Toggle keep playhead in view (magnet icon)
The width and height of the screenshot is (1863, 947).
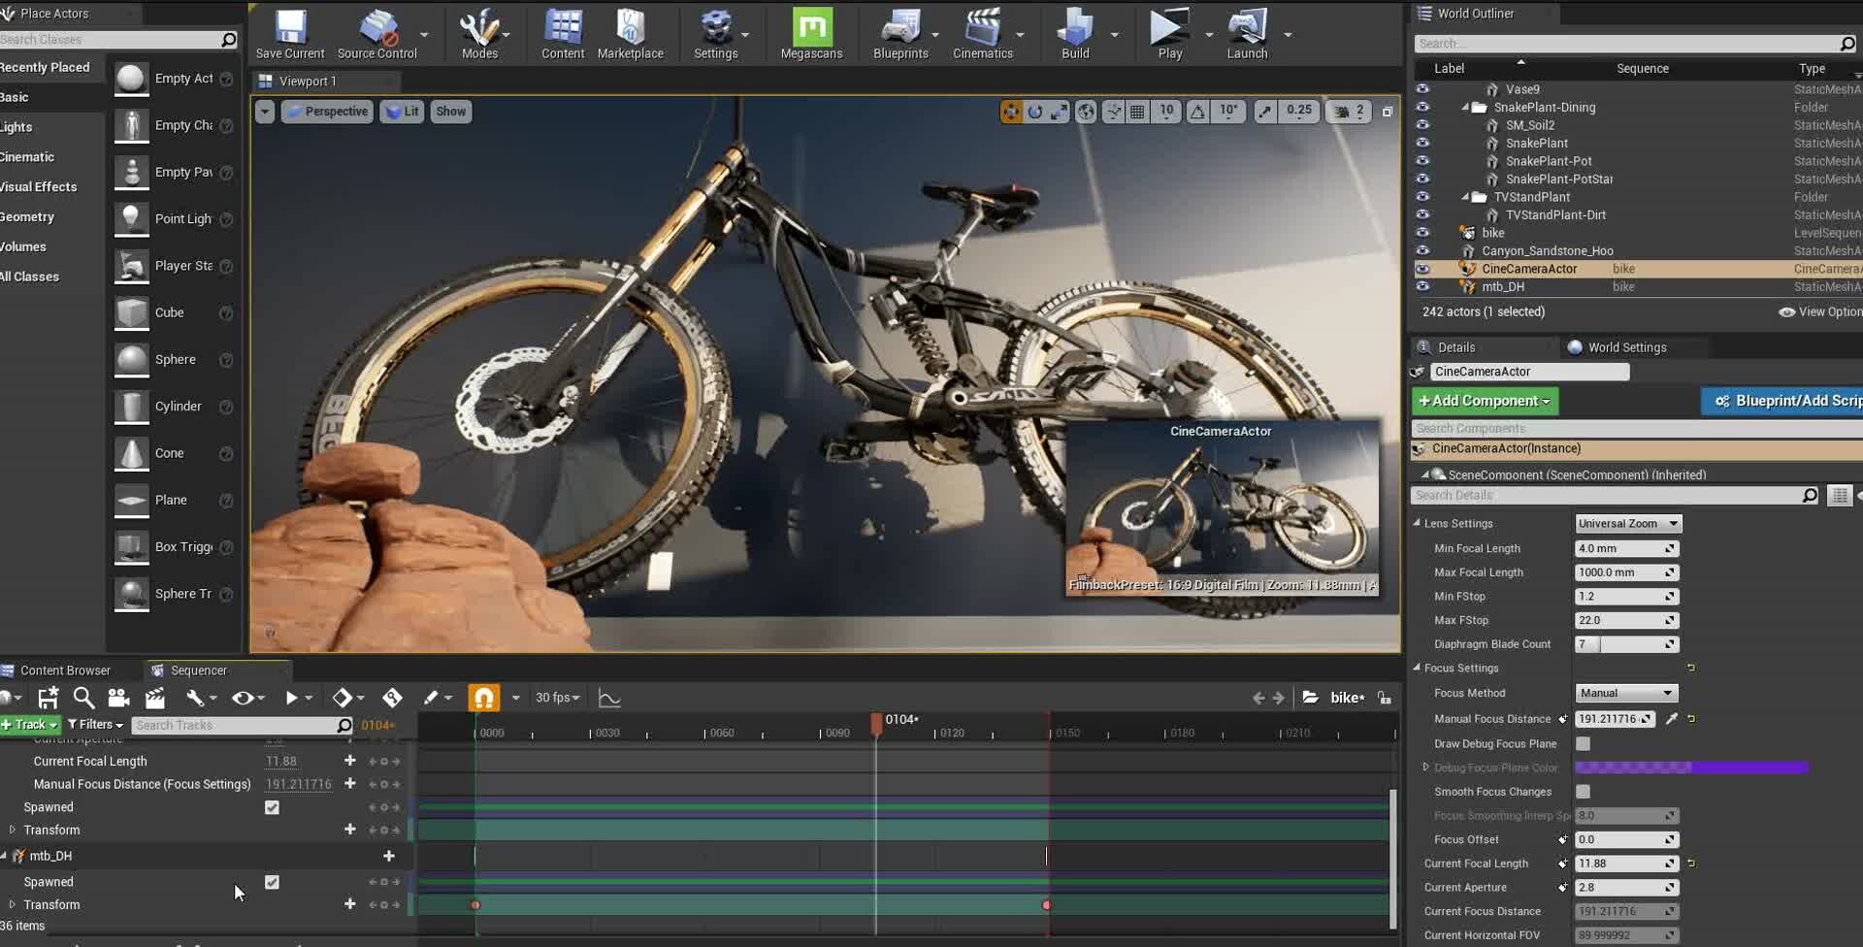coord(483,697)
